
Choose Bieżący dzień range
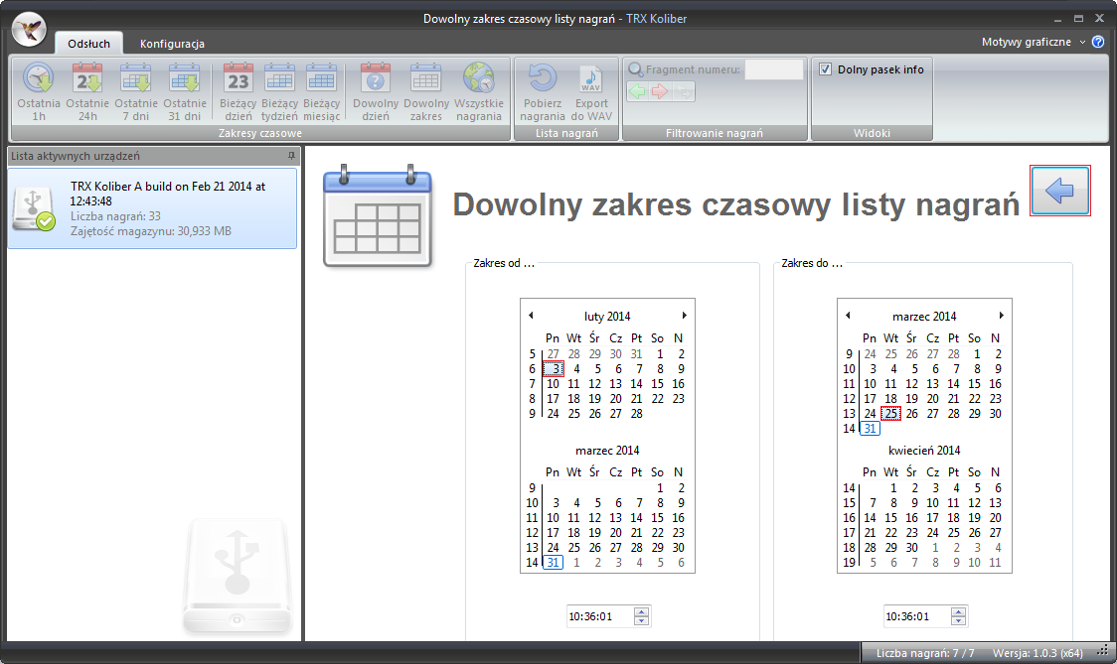point(238,91)
